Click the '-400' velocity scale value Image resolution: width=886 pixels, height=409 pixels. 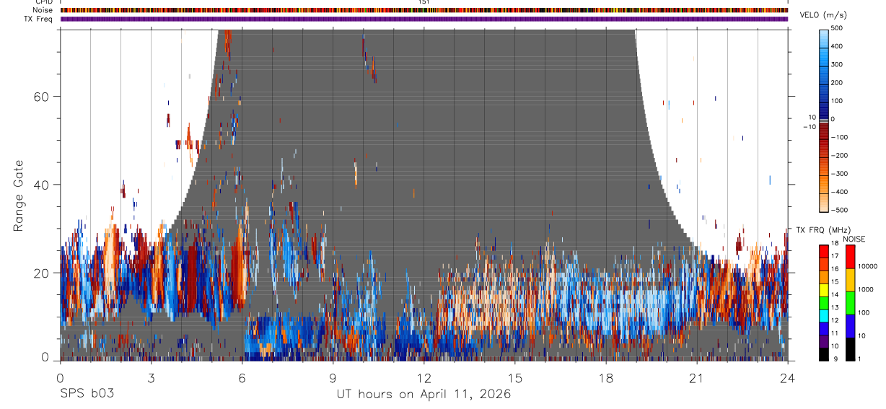[x=841, y=193]
